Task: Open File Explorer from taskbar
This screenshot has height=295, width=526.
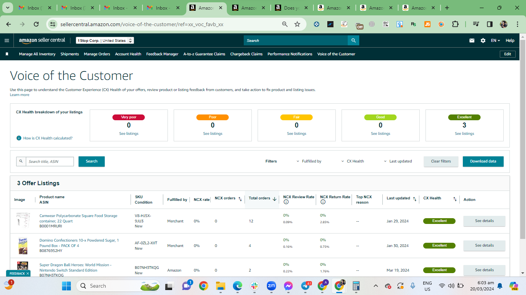Action: click(x=220, y=286)
